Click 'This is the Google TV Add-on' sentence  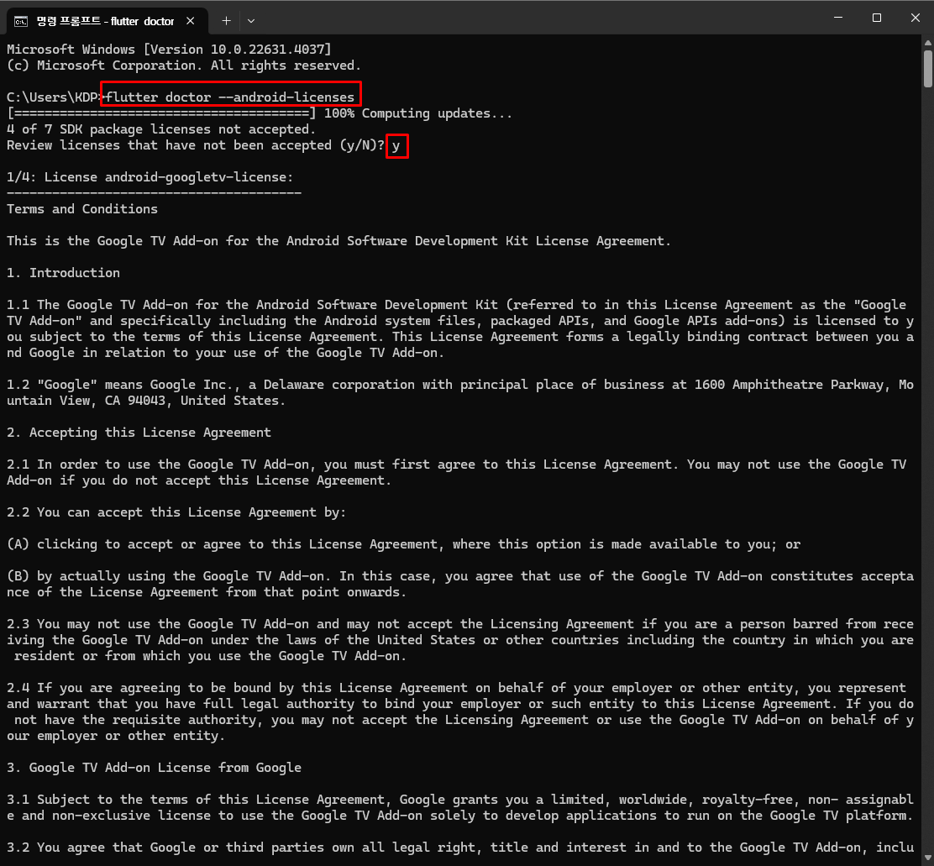[x=339, y=241]
